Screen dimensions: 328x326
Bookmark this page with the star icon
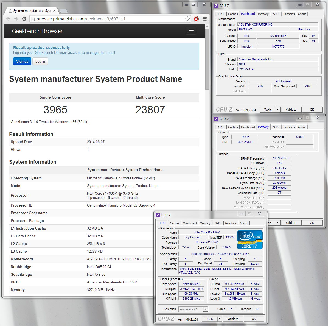[x=187, y=19]
